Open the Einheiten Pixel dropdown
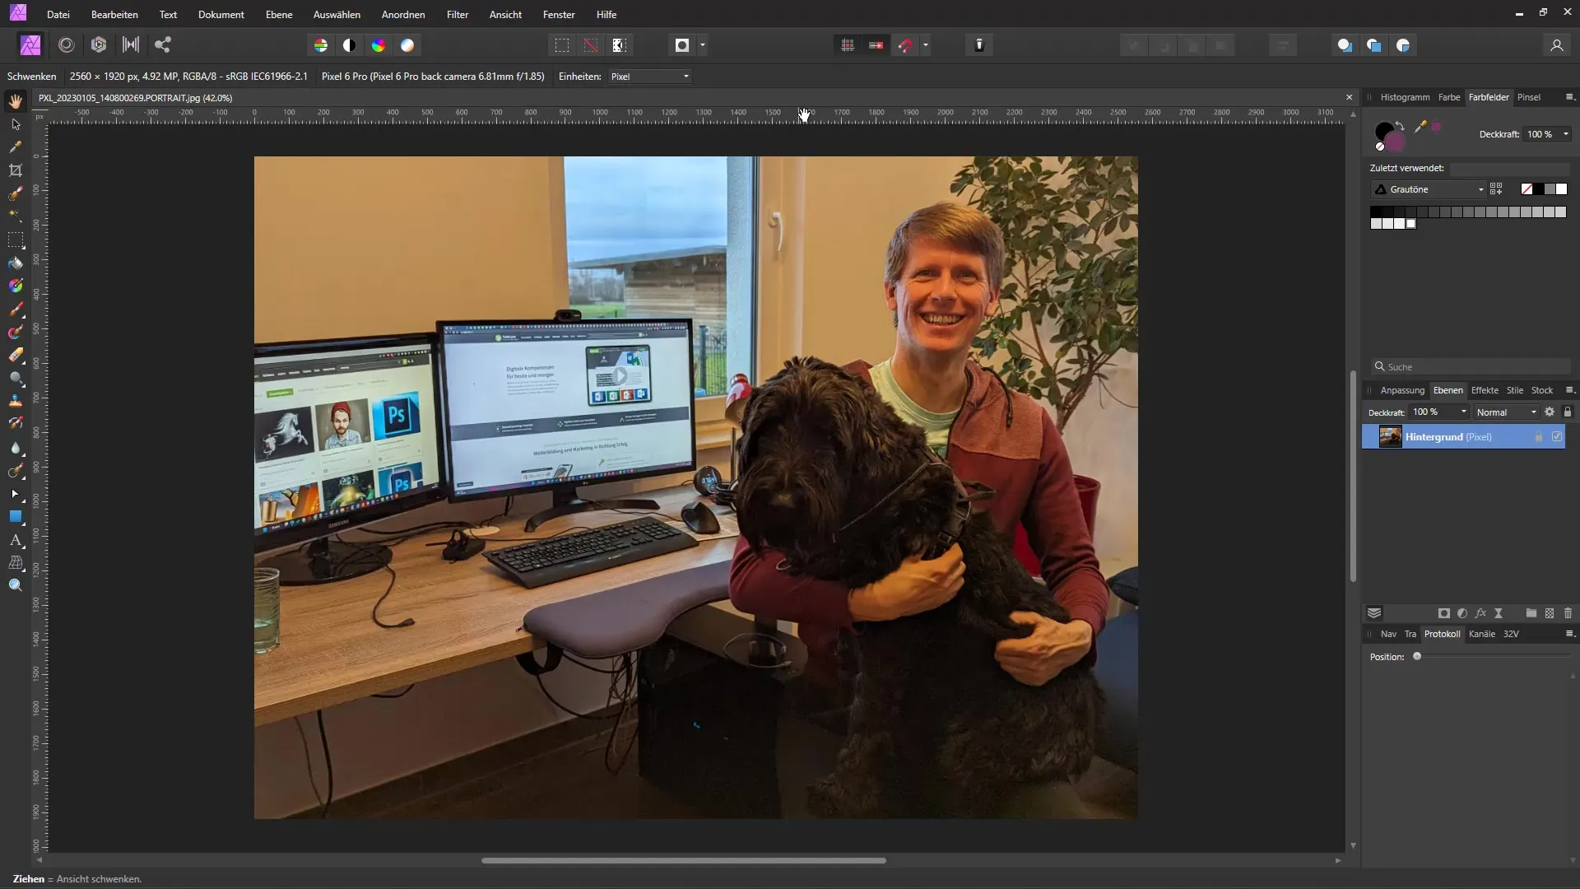The image size is (1580, 889). 650,77
